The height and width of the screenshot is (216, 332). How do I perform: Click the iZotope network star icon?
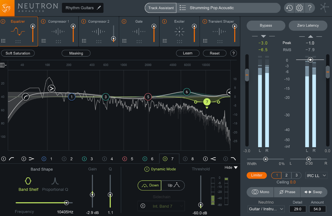(324, 8)
